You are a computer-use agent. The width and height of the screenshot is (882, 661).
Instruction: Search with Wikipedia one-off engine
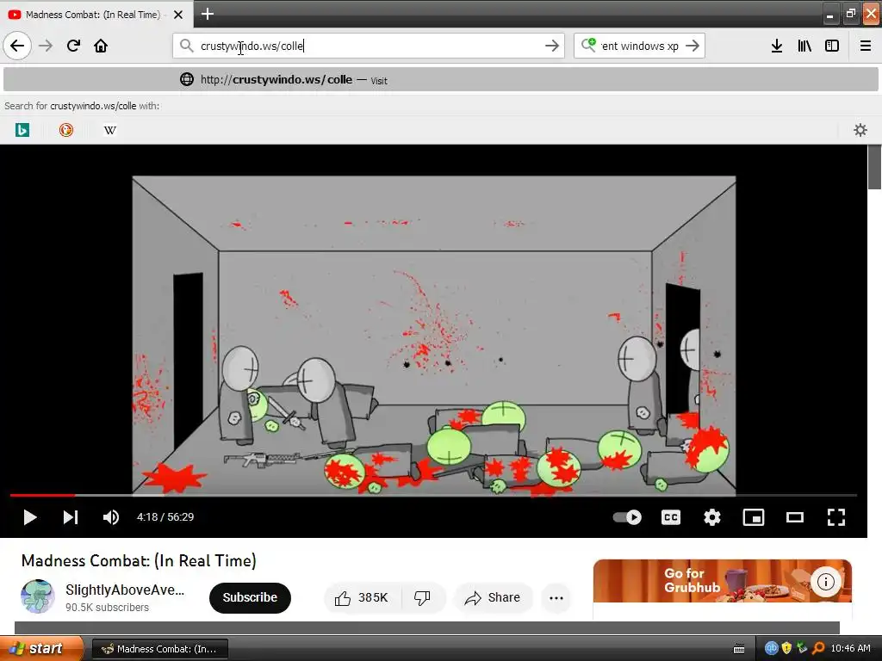(109, 131)
